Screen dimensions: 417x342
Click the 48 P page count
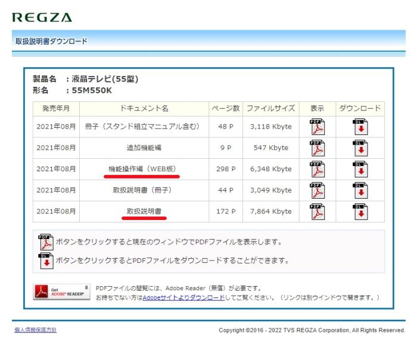pos(226,127)
